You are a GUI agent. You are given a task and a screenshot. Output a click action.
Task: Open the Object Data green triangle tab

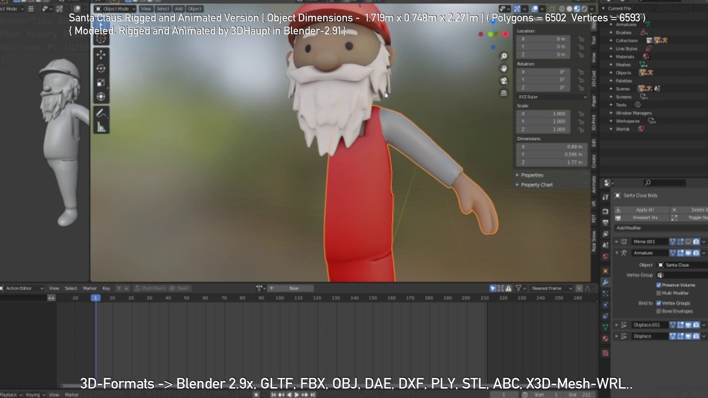(x=606, y=327)
